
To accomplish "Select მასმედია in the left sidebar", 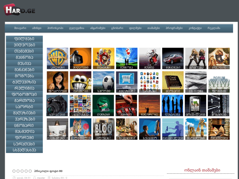I will pos(24,131).
